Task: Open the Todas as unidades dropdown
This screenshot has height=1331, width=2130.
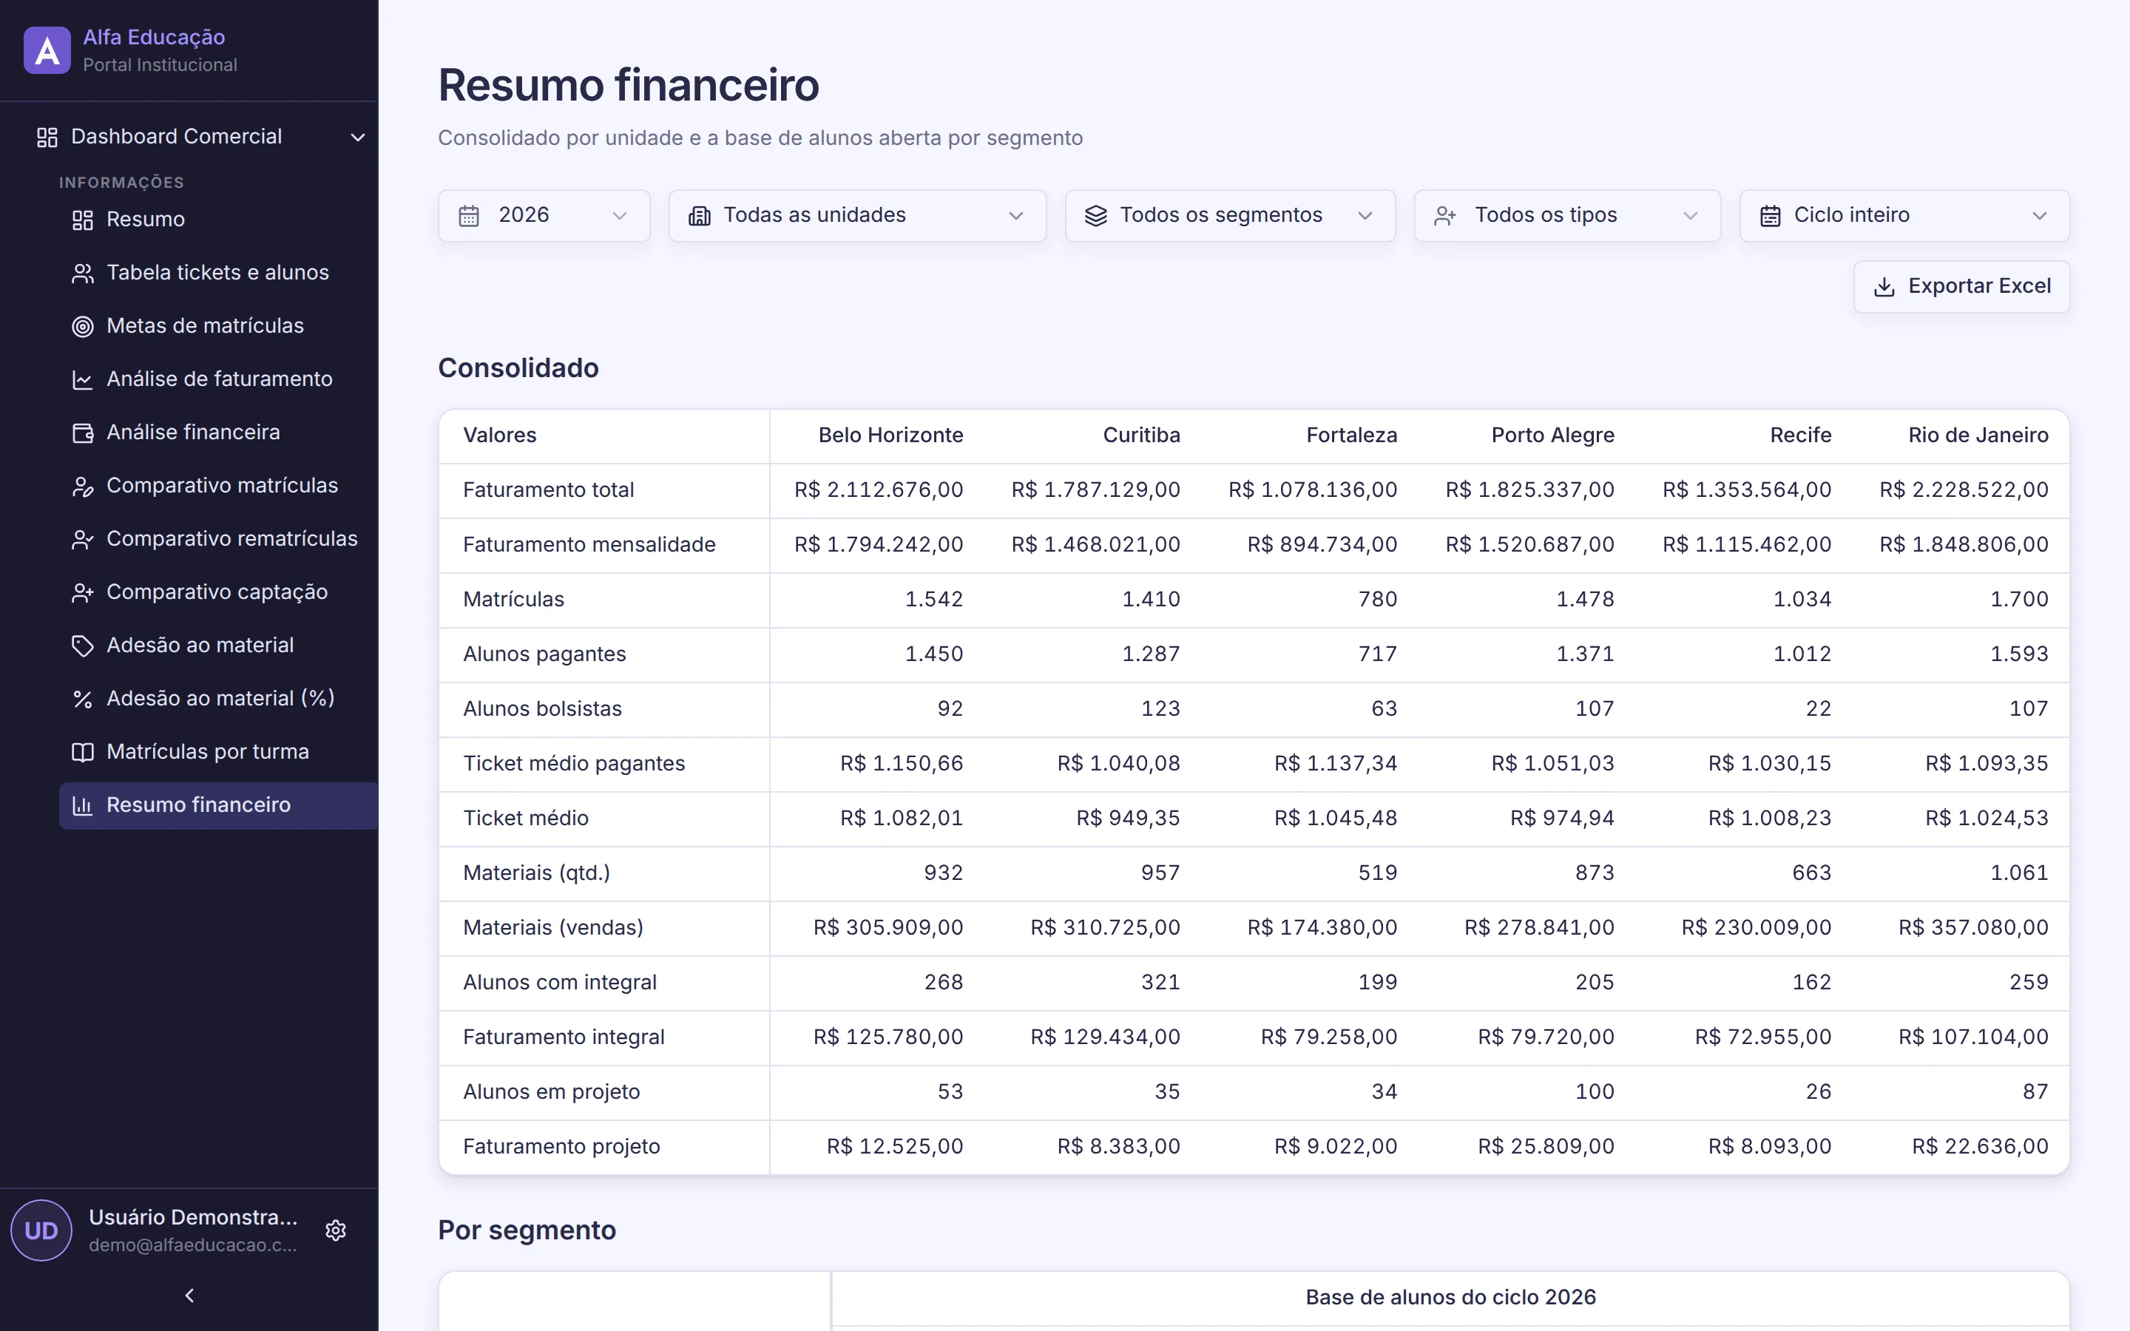Action: point(857,216)
